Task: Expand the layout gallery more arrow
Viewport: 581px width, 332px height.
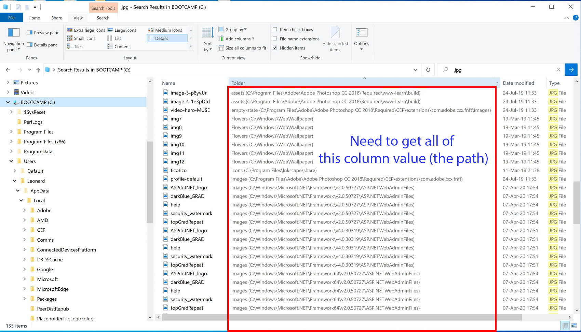Action: point(191,46)
